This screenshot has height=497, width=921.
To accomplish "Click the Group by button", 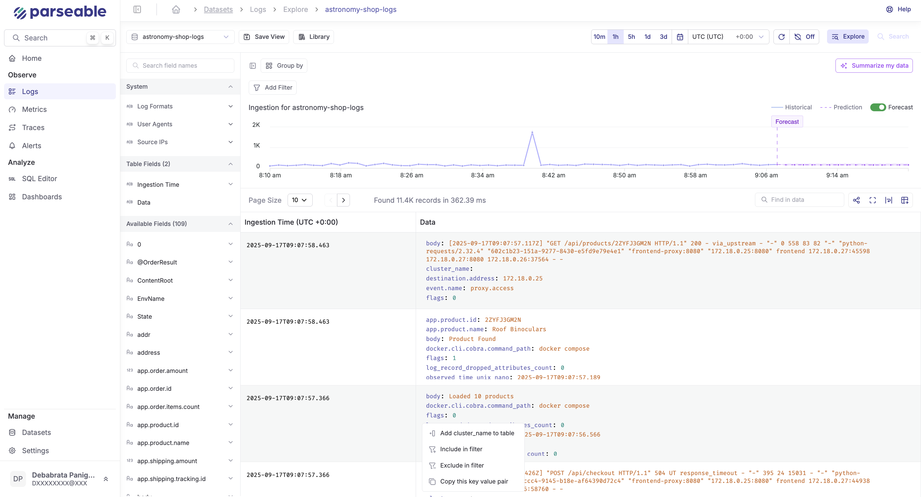I will (284, 66).
